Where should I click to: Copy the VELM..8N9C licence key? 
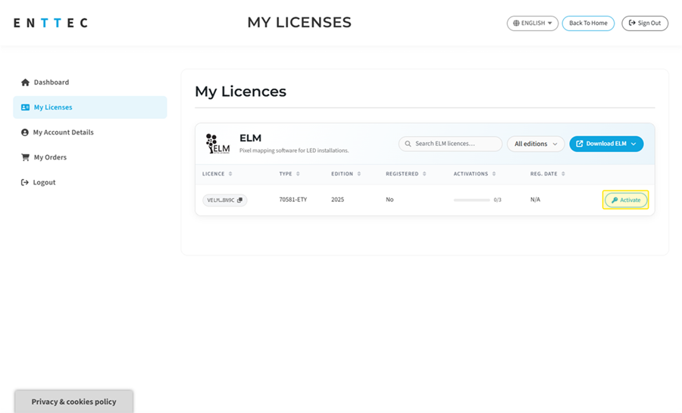click(239, 200)
